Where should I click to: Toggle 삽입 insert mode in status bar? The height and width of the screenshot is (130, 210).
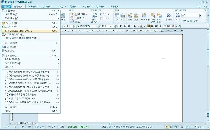pyautogui.click(x=62, y=127)
